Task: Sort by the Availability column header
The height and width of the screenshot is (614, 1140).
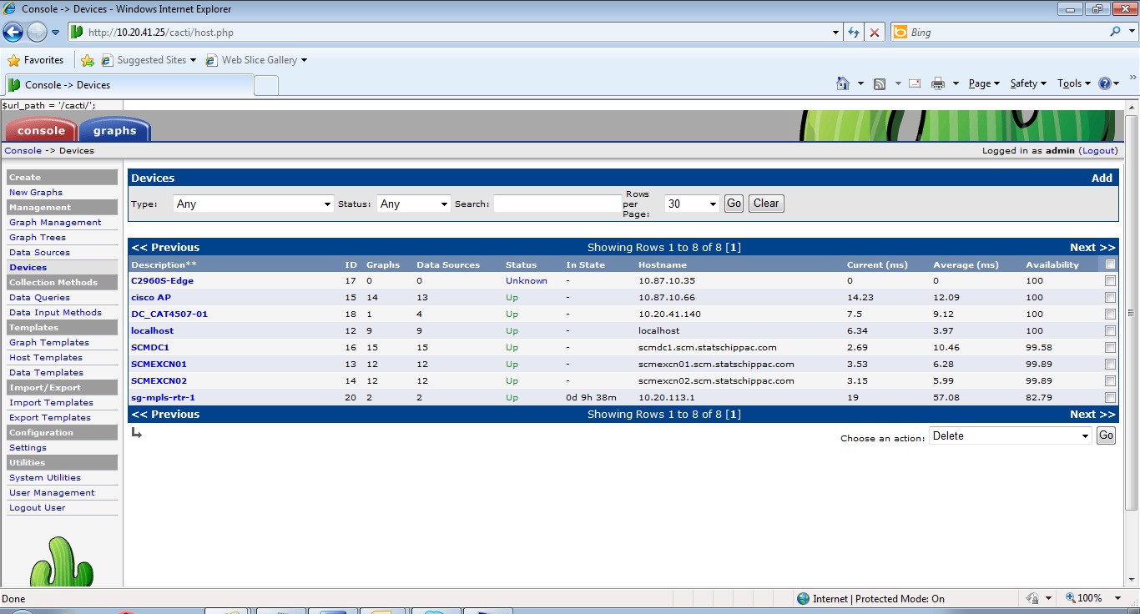Action: [1052, 264]
